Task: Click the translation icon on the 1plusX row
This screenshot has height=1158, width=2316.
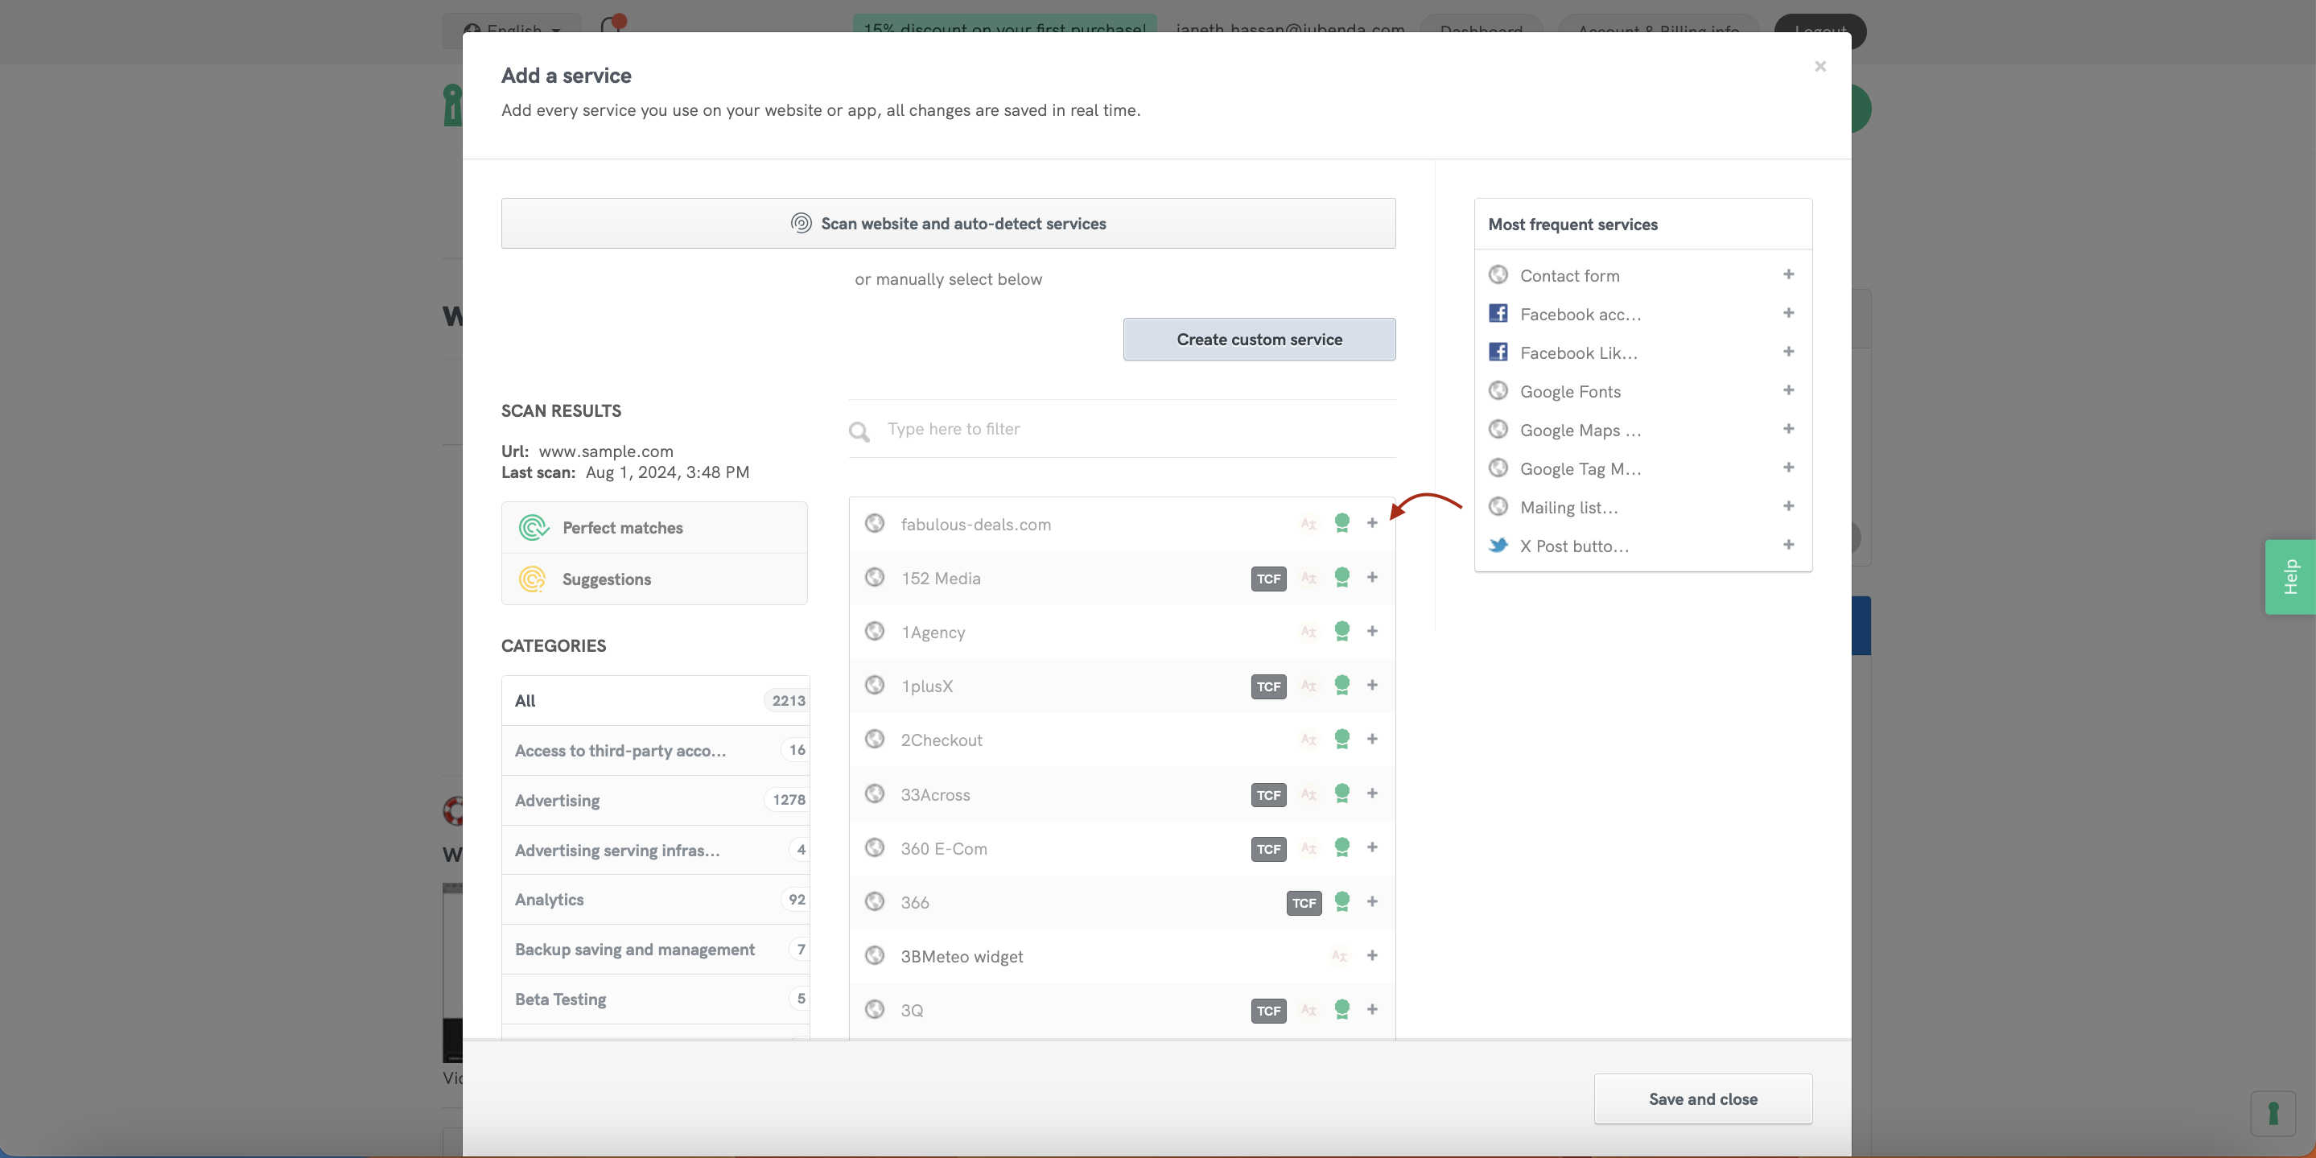Action: [x=1309, y=685]
